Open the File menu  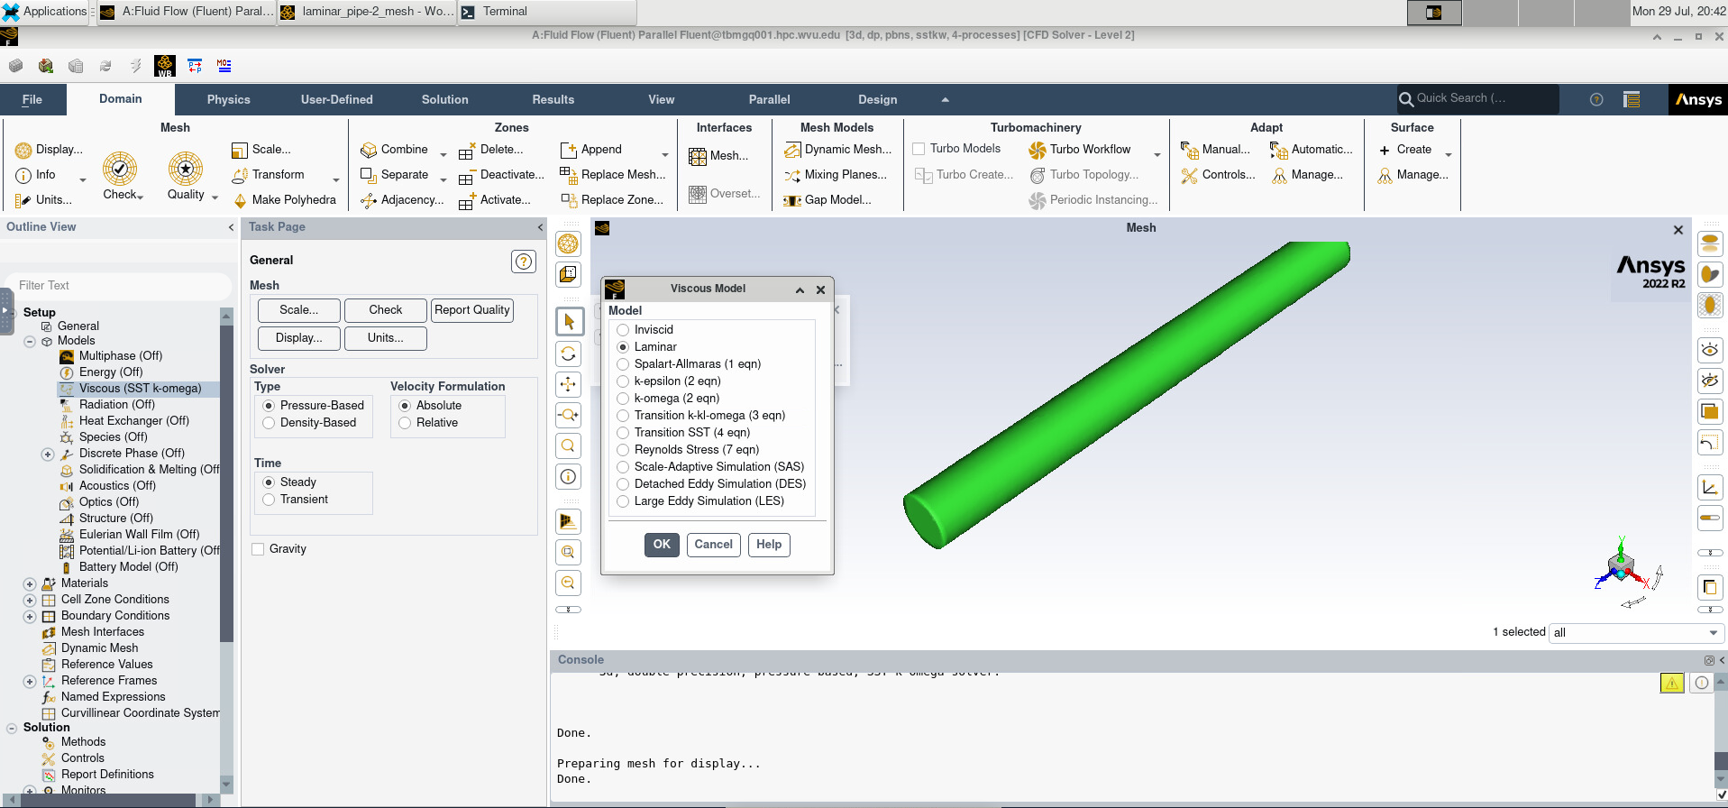pos(32,100)
